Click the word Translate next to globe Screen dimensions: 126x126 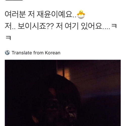pos(22,53)
